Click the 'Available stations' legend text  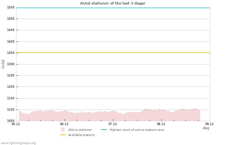(81, 135)
